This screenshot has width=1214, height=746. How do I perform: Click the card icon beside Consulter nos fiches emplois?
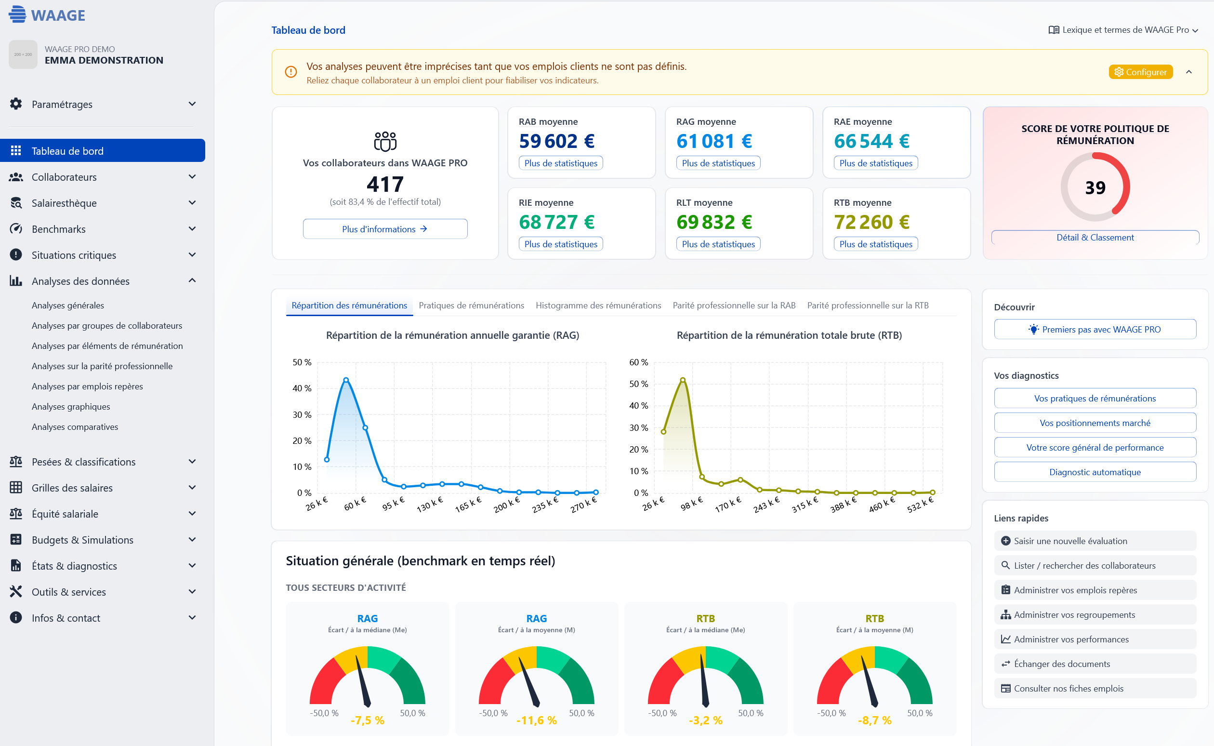tap(1006, 689)
